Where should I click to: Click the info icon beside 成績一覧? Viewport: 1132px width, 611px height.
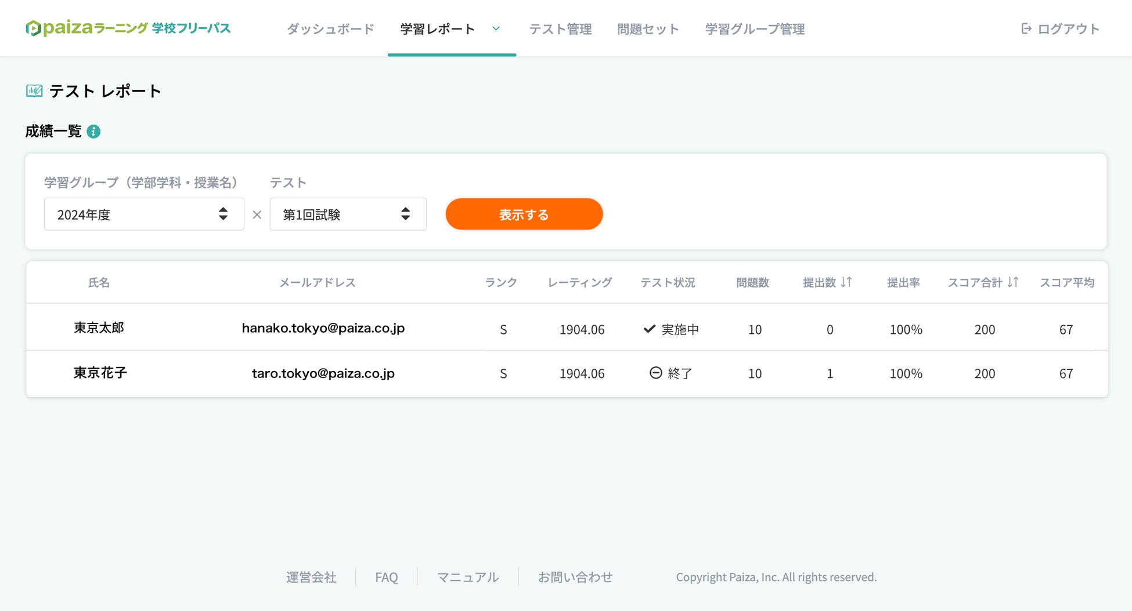pyautogui.click(x=93, y=132)
